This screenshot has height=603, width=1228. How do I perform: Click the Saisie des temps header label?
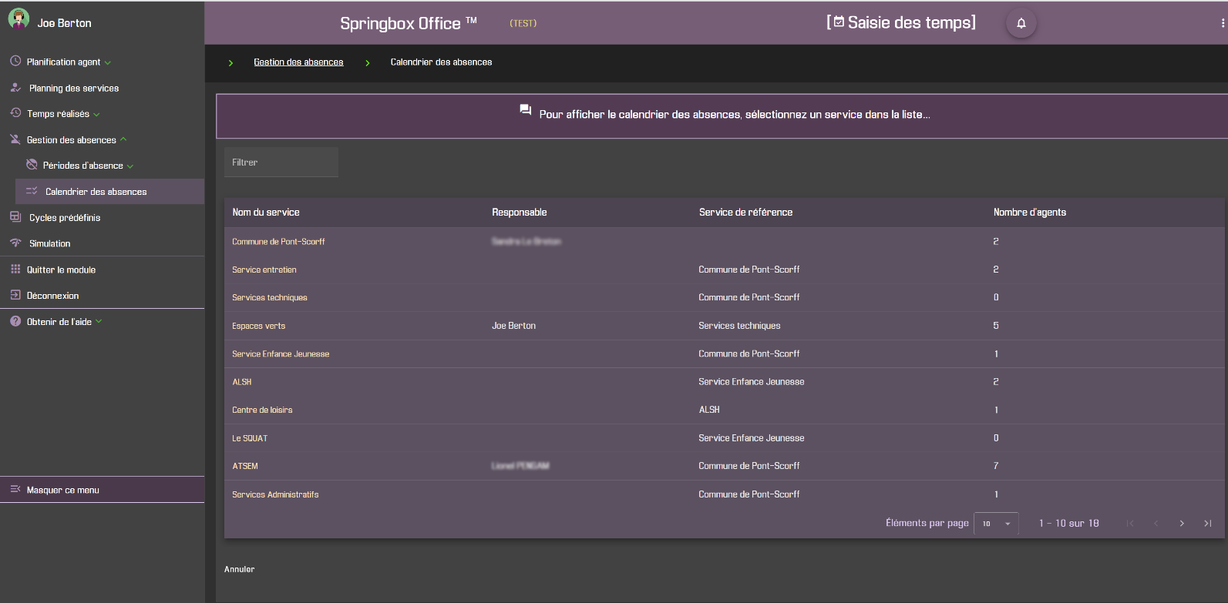point(901,22)
